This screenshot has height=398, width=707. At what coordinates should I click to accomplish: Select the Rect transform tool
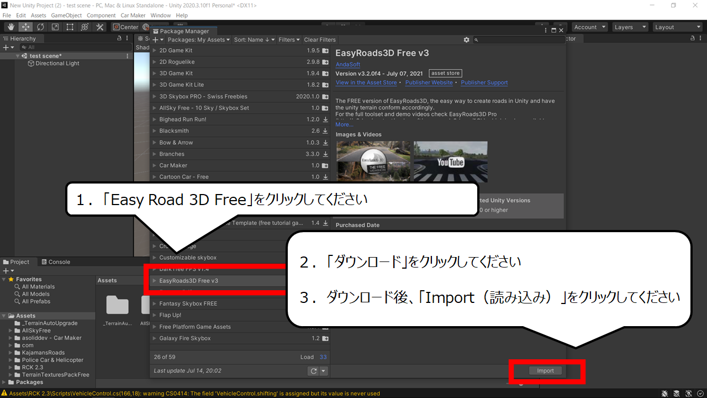click(70, 27)
